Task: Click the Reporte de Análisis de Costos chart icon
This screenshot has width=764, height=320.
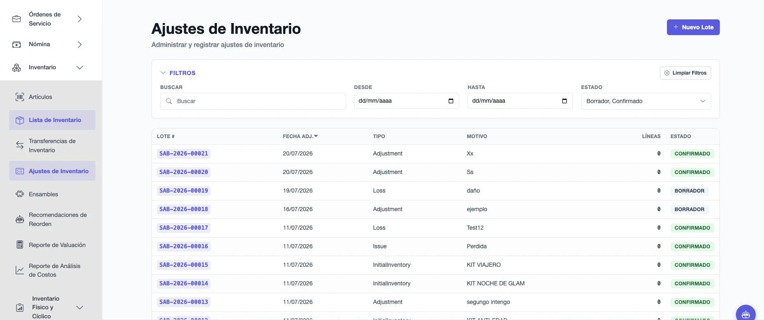Action: [x=20, y=270]
